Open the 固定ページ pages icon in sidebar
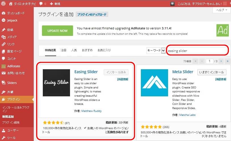This screenshot has width=231, height=141. coord(3,51)
